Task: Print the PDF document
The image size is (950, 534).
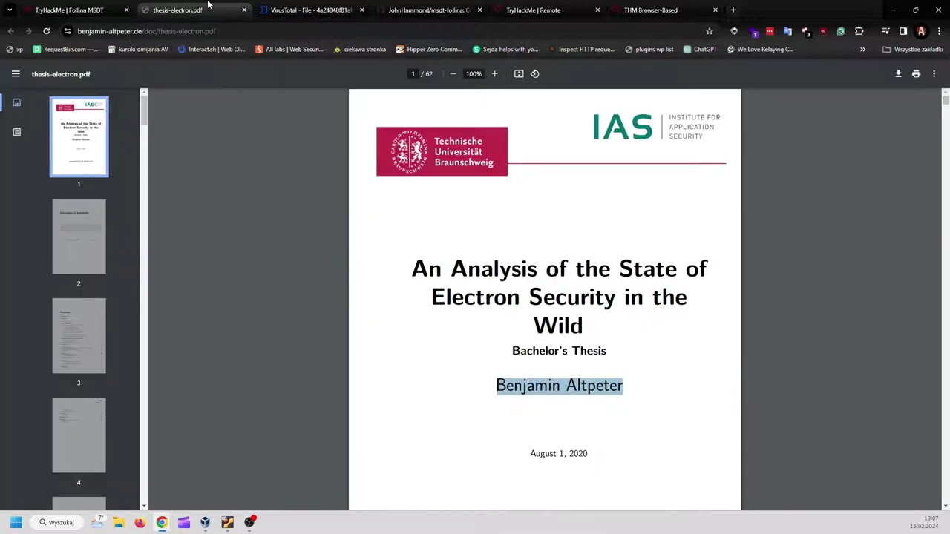Action: coord(916,74)
